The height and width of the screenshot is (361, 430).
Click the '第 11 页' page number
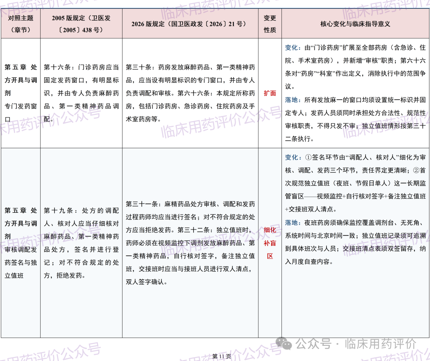click(222, 356)
